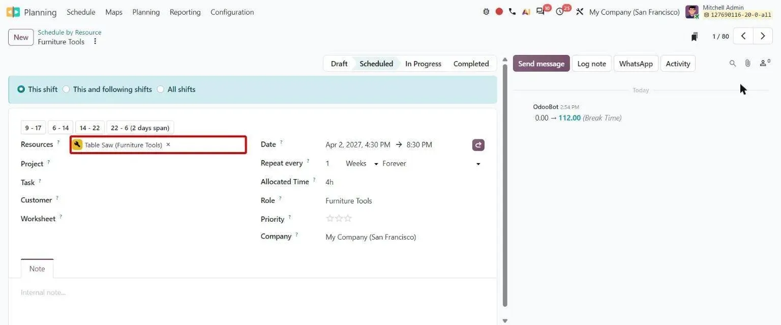Go to the previous record arrow
This screenshot has height=325, width=781.
tap(743, 36)
